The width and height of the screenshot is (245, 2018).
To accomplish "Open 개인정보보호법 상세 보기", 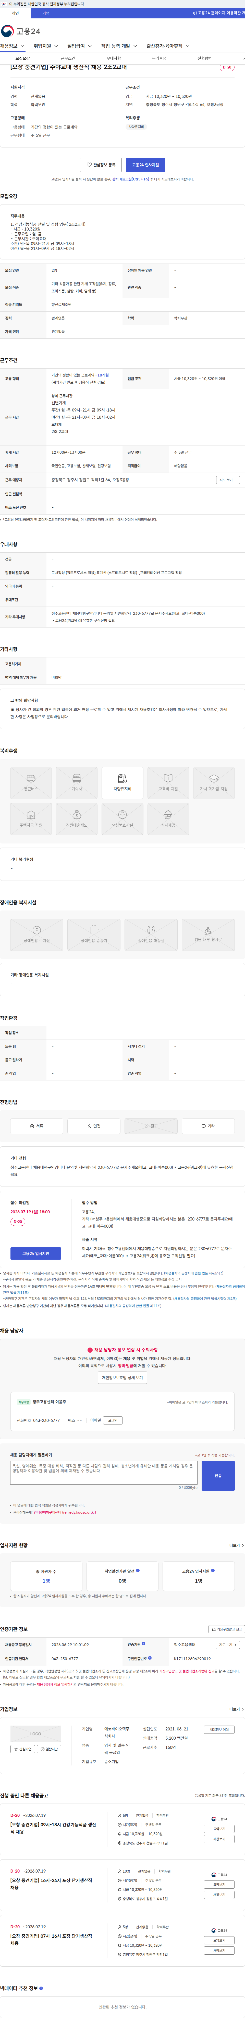I will 122,1378.
